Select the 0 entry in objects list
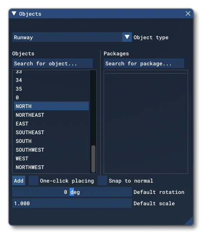Screen dimensions: 202x234 tap(51, 98)
